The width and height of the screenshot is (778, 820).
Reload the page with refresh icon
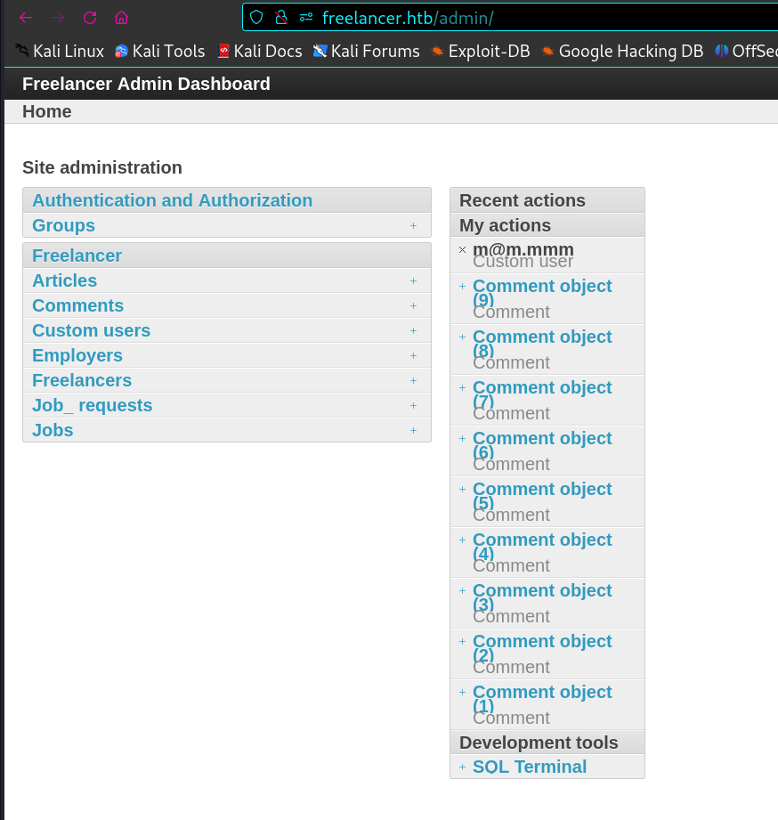[x=90, y=18]
